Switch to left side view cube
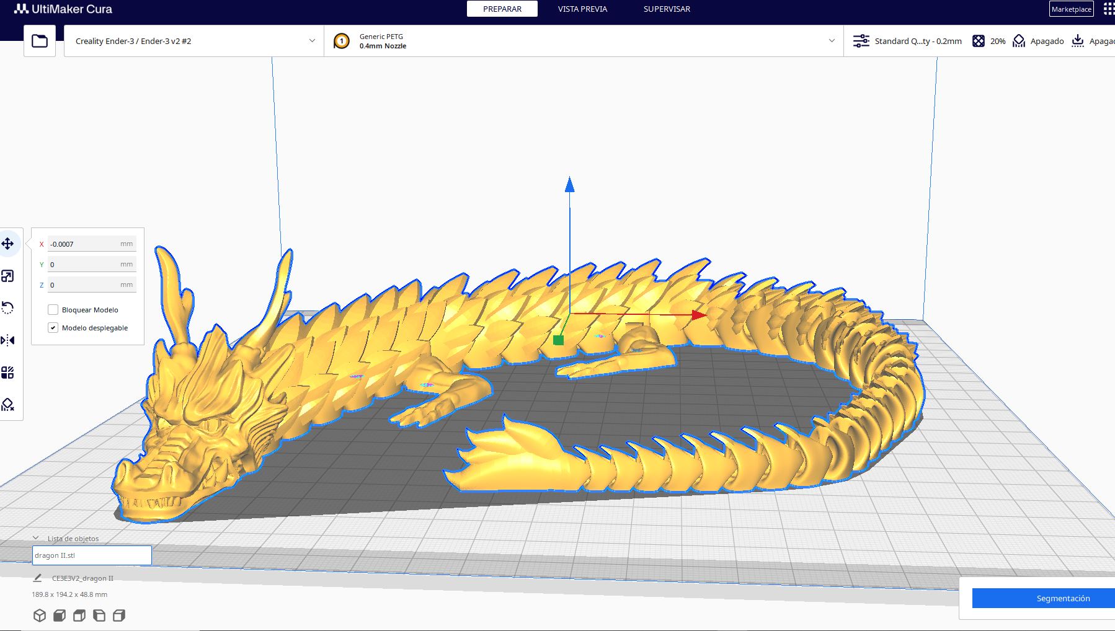Image resolution: width=1115 pixels, height=631 pixels. [99, 616]
